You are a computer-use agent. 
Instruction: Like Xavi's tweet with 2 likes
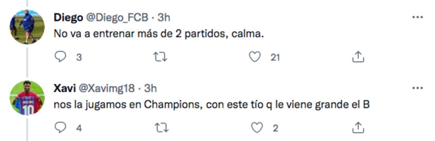(257, 127)
